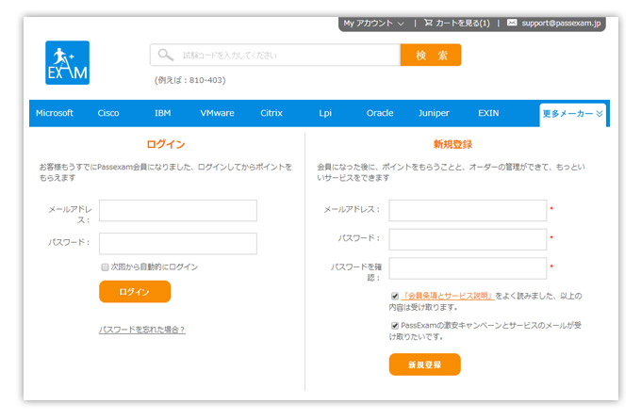This screenshot has height=420, width=641.
Task: Click the envelope mail icon
Action: (x=512, y=23)
